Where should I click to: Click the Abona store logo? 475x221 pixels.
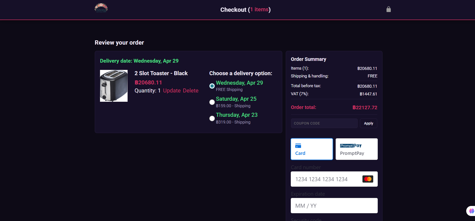101,8
